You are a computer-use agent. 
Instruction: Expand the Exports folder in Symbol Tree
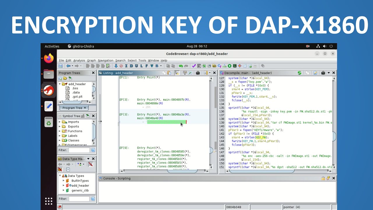click(x=60, y=127)
